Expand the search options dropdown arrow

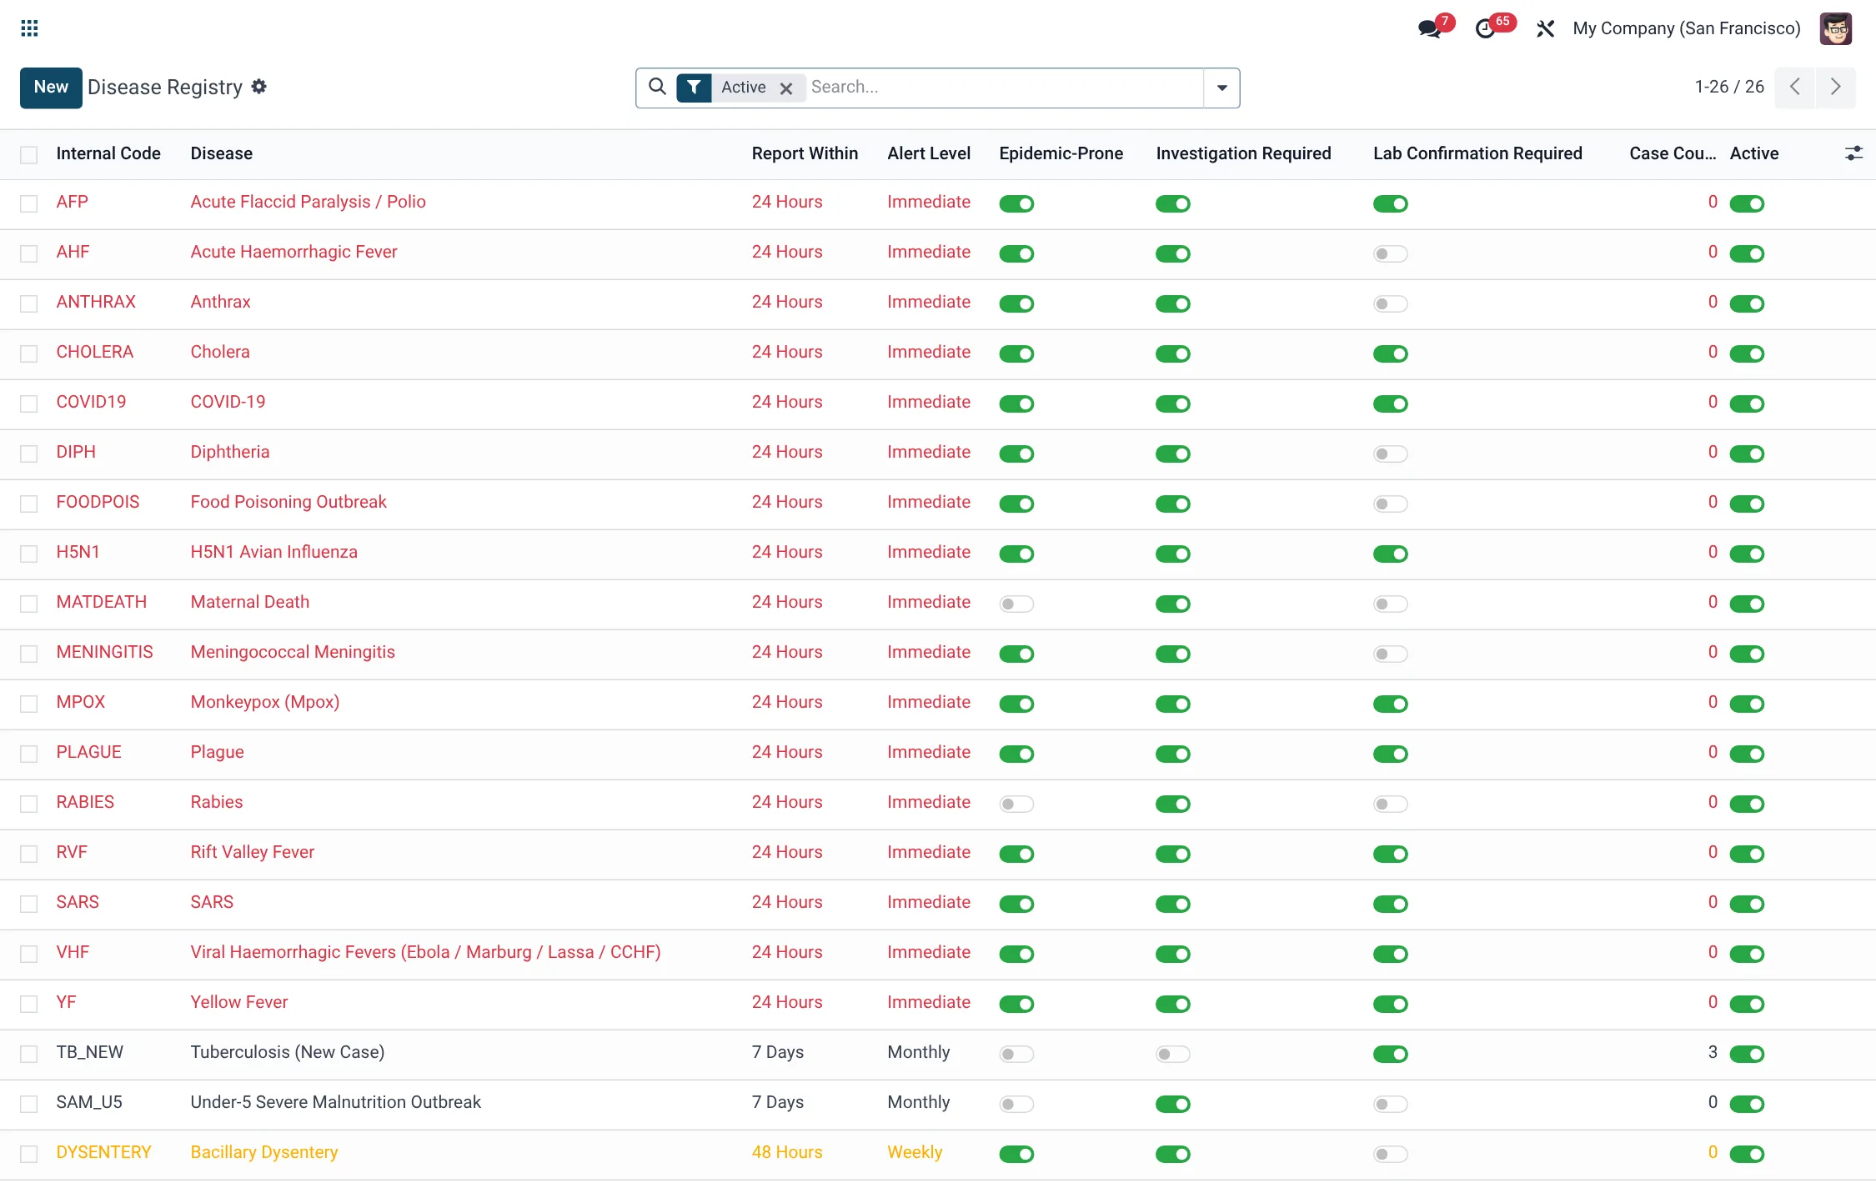click(1221, 88)
